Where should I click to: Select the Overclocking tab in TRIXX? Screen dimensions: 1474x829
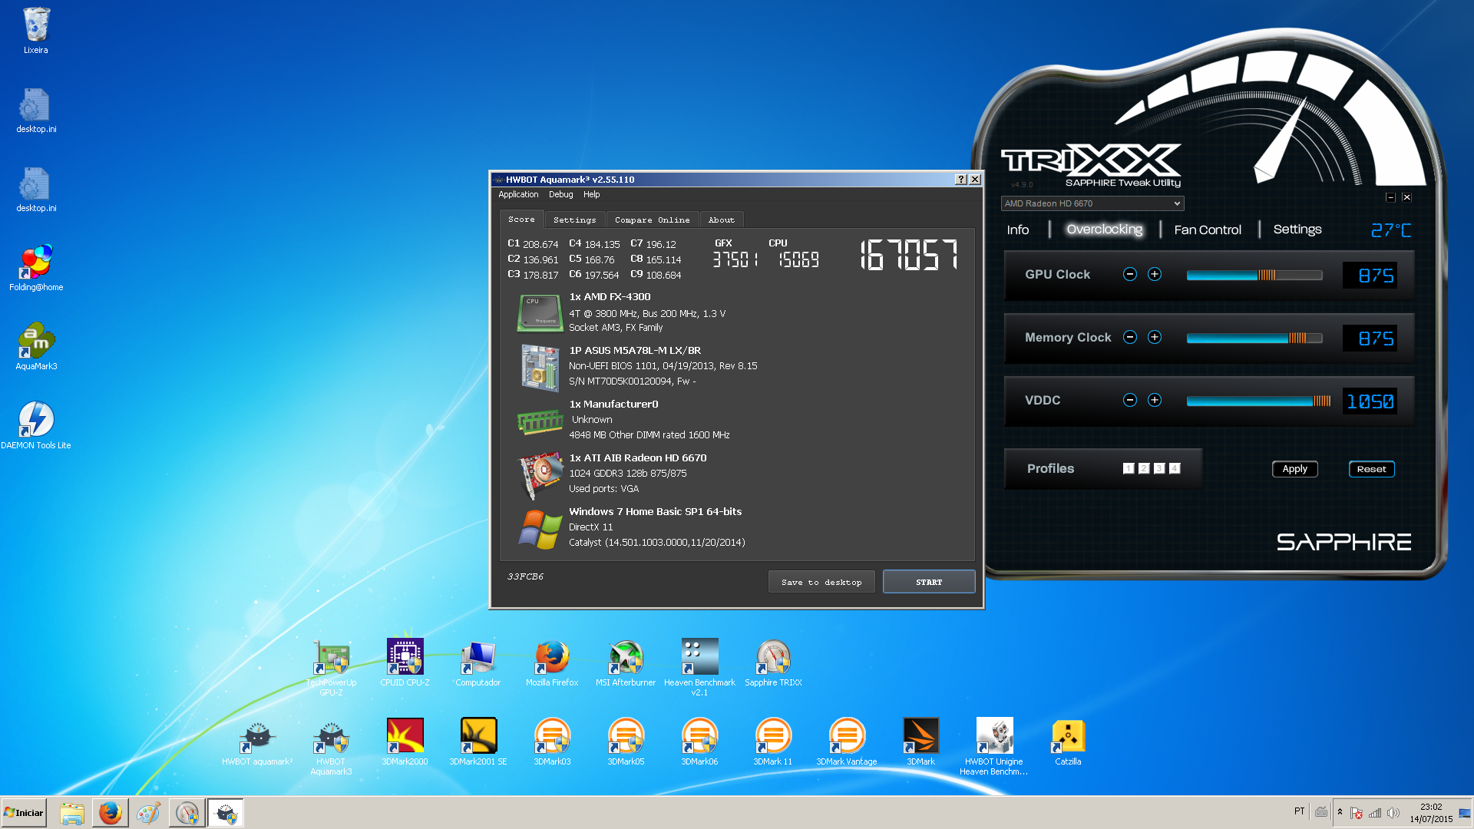tap(1105, 230)
